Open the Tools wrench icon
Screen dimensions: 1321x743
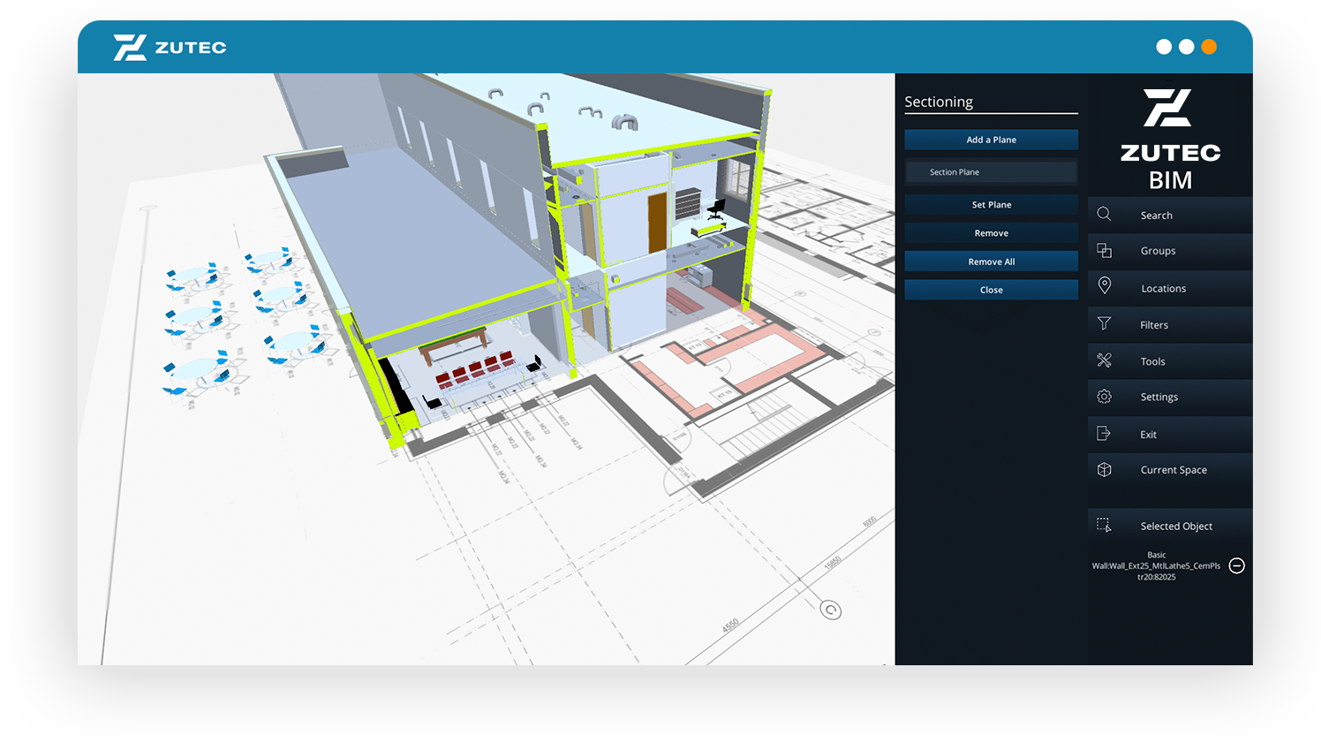(1104, 360)
